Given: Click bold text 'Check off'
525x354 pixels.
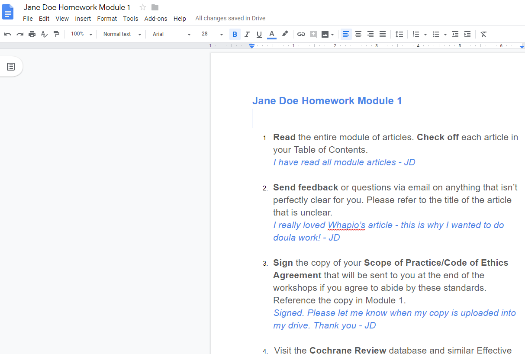Looking at the screenshot, I should point(438,137).
